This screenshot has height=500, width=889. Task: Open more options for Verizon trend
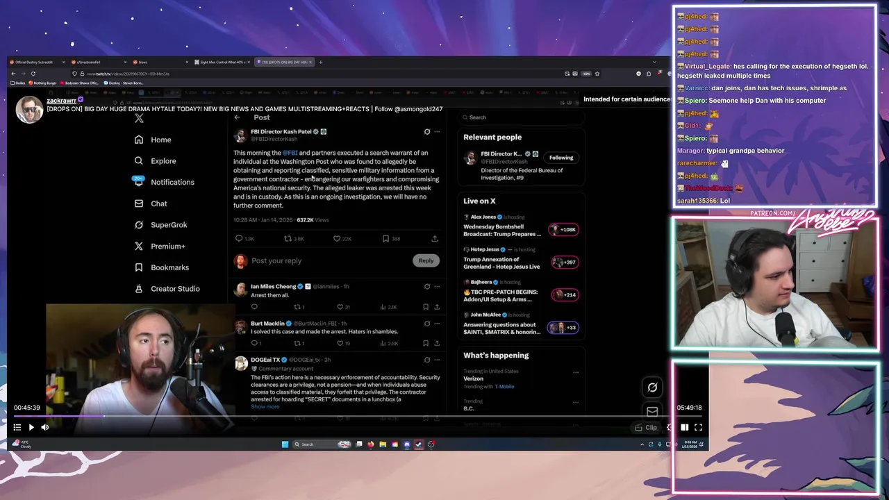tap(576, 372)
